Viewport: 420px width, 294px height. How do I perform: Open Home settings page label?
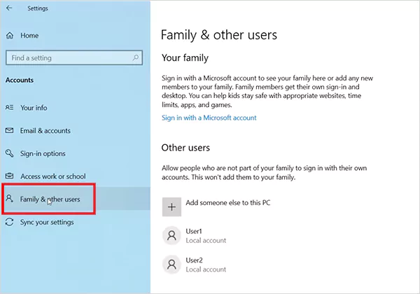pyautogui.click(x=29, y=35)
